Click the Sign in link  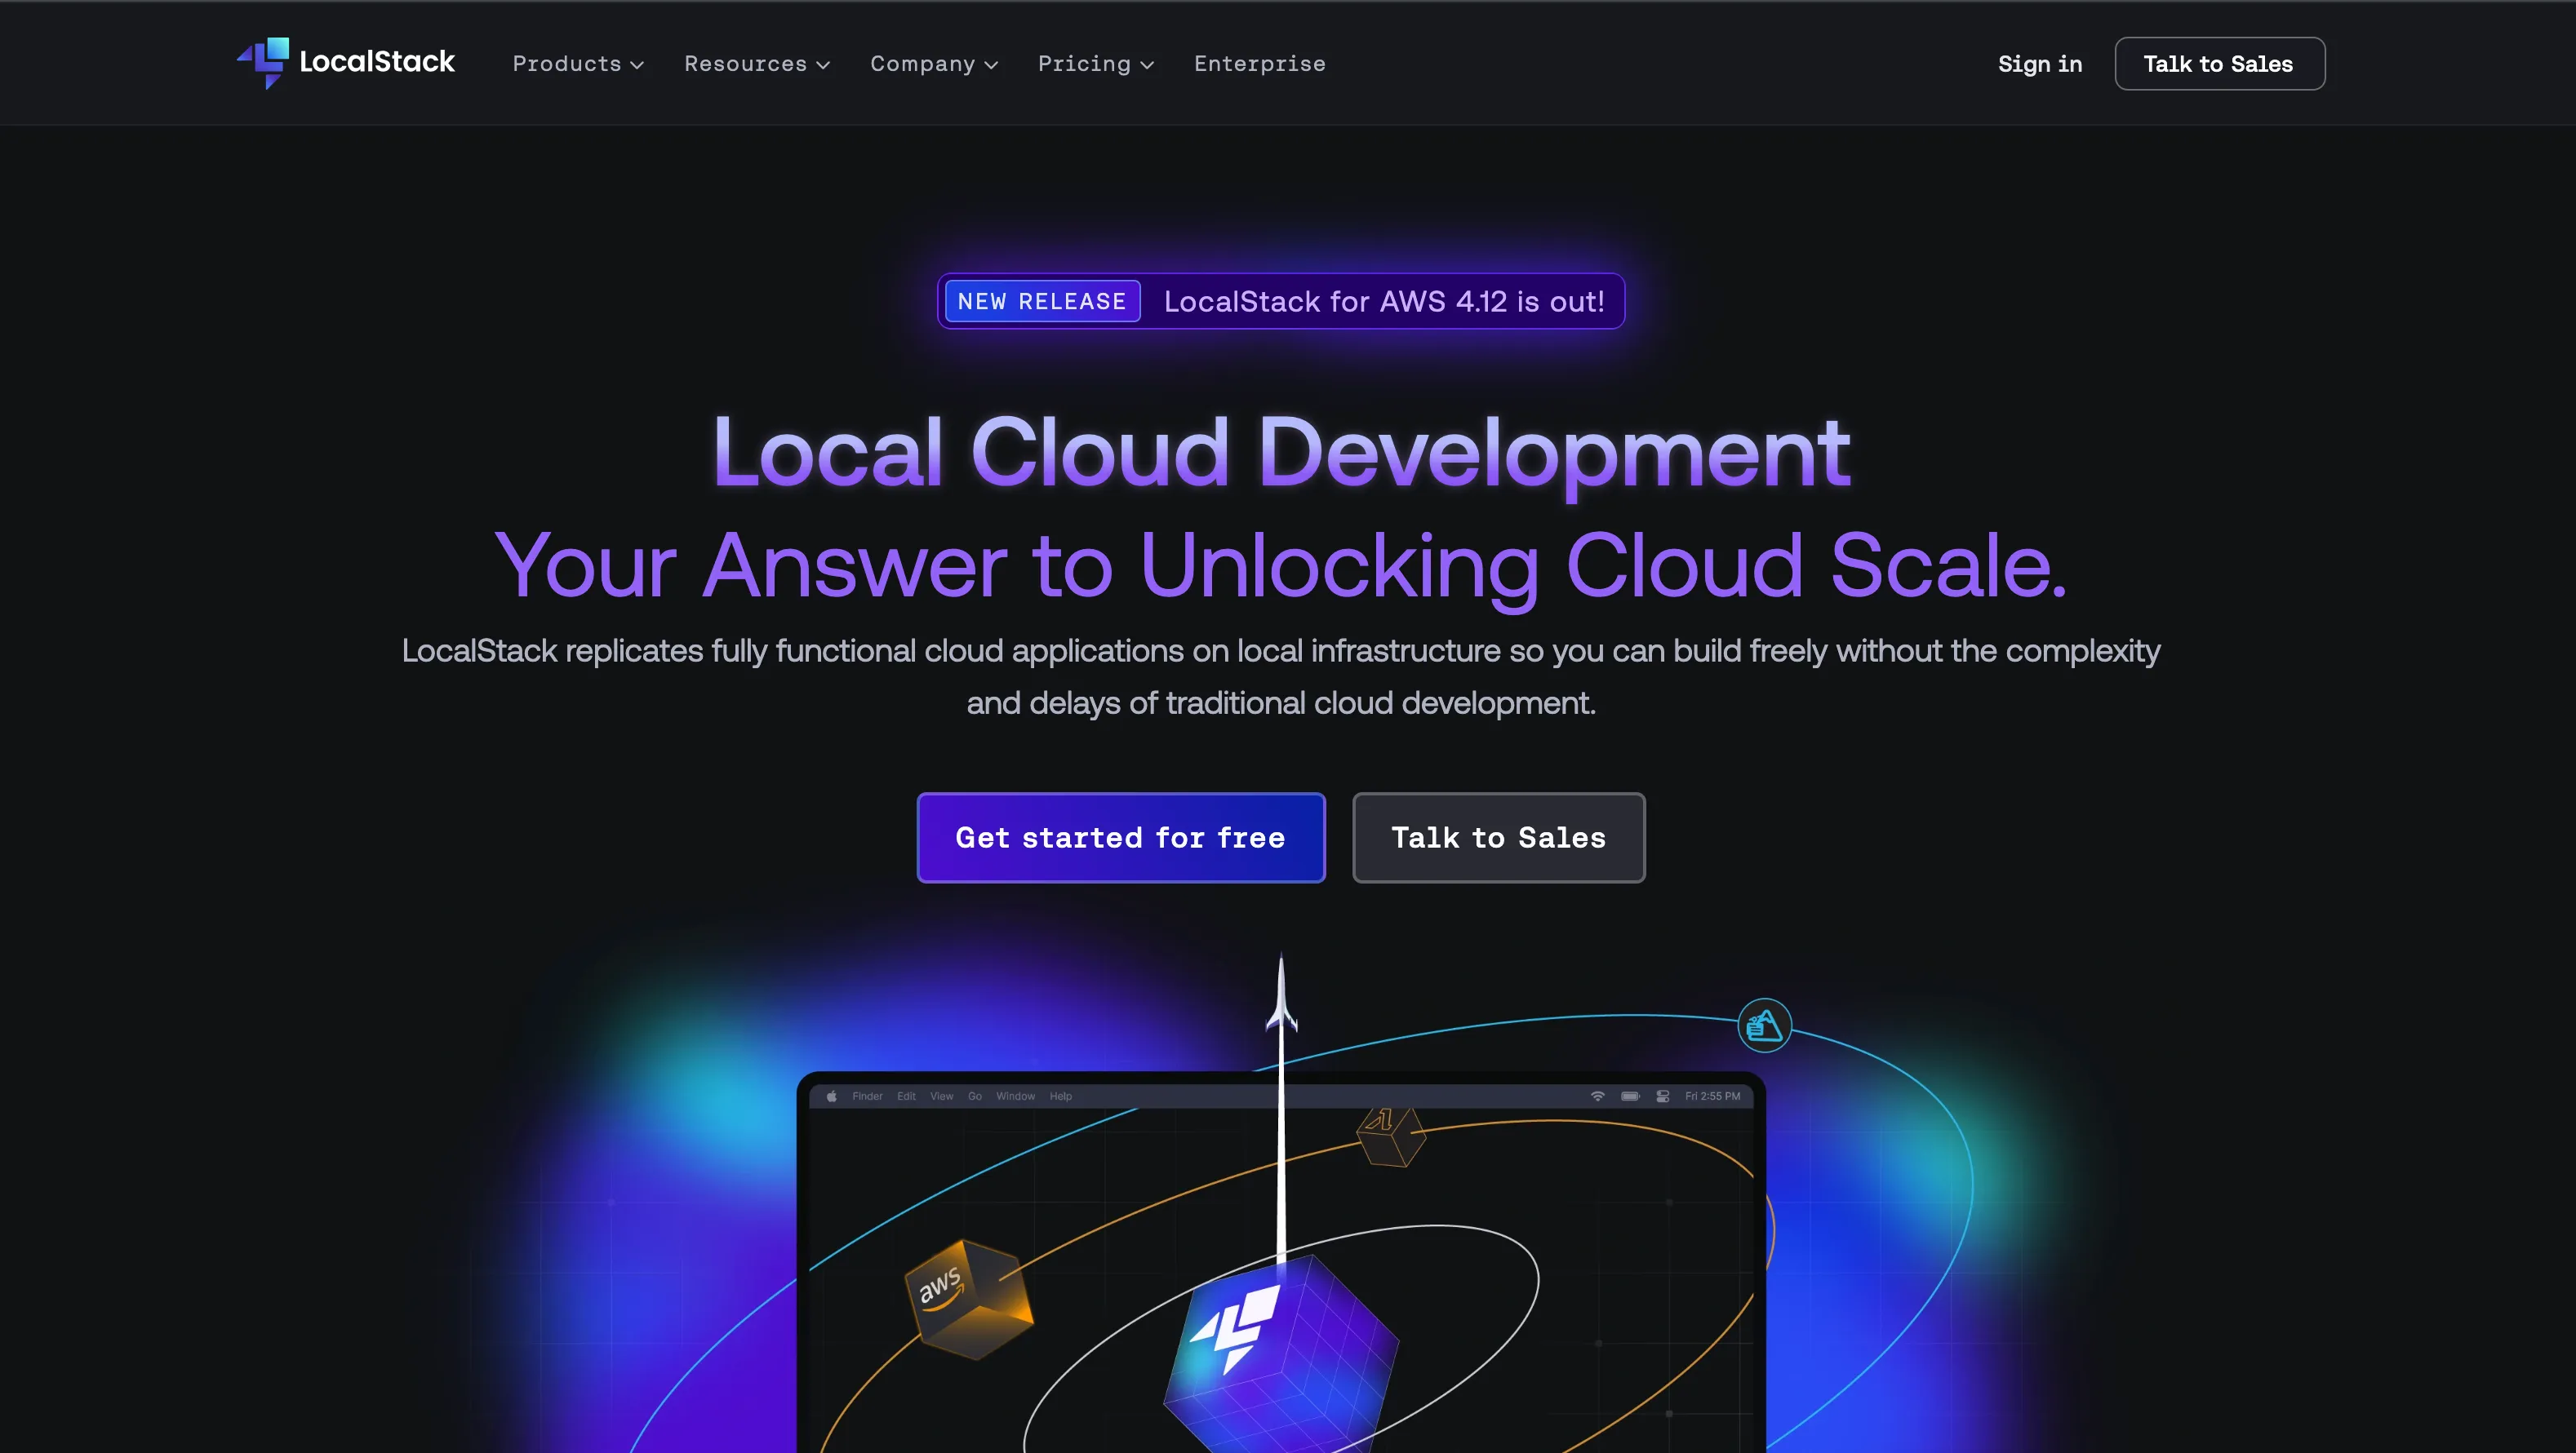[x=2040, y=63]
